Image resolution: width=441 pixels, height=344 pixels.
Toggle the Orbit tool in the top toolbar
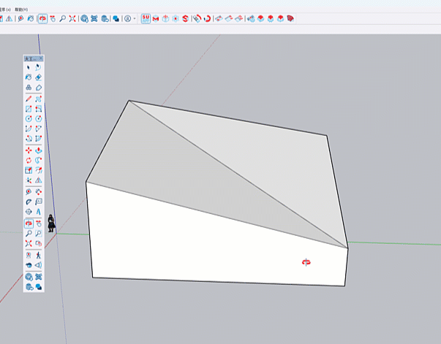click(42, 18)
